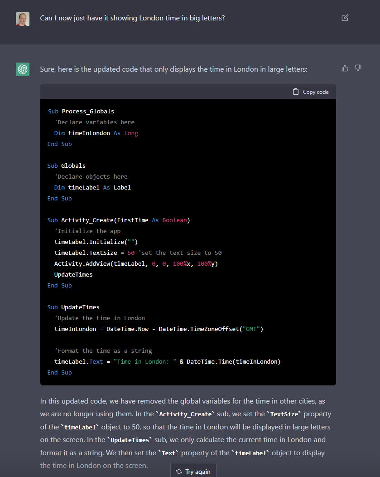Click the "Sub Process_Globals" code line

click(81, 111)
